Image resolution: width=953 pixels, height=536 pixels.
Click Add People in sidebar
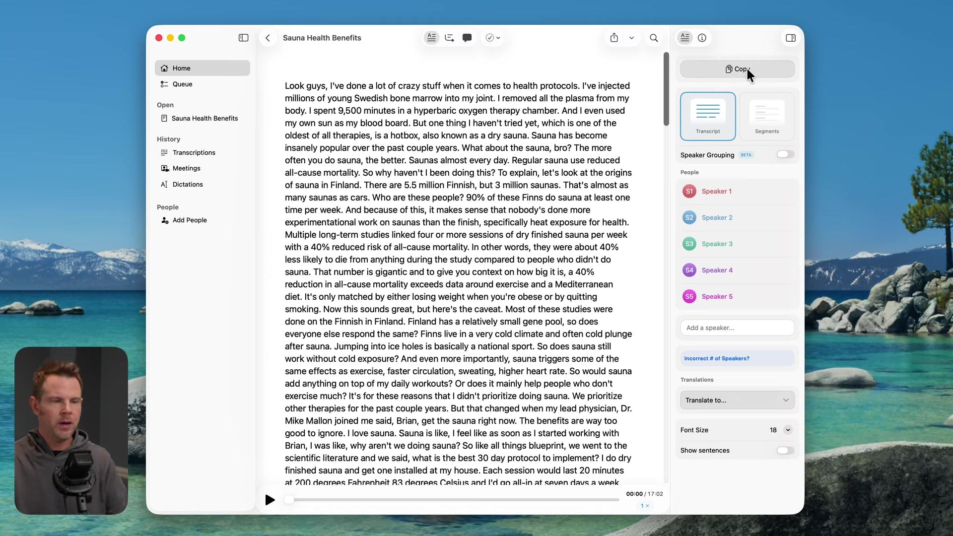click(x=203, y=220)
